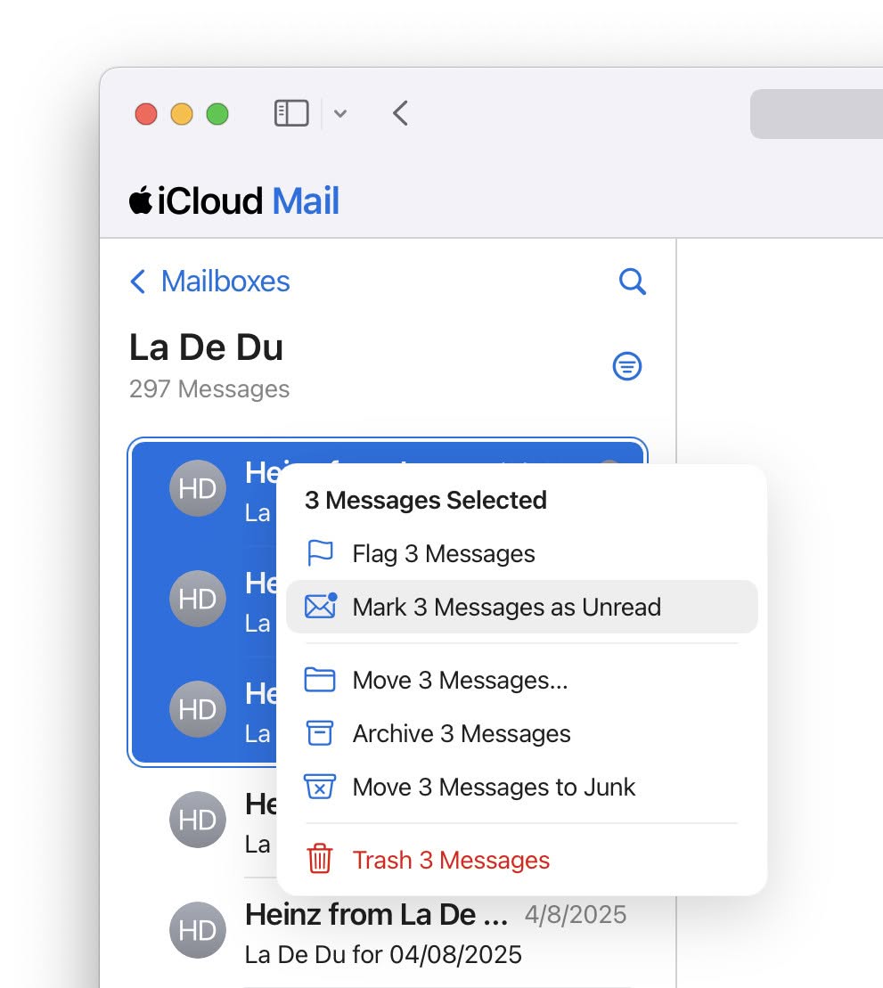This screenshot has width=883, height=988.
Task: Click the archive box icon
Action: (320, 733)
